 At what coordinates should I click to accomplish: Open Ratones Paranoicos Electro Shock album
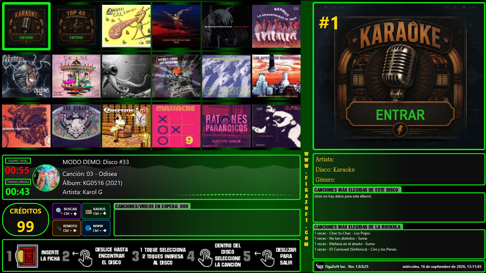tap(226, 126)
